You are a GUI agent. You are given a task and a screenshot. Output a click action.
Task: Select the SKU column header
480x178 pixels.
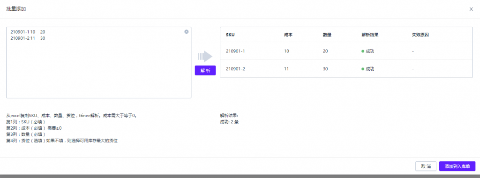tap(230, 35)
